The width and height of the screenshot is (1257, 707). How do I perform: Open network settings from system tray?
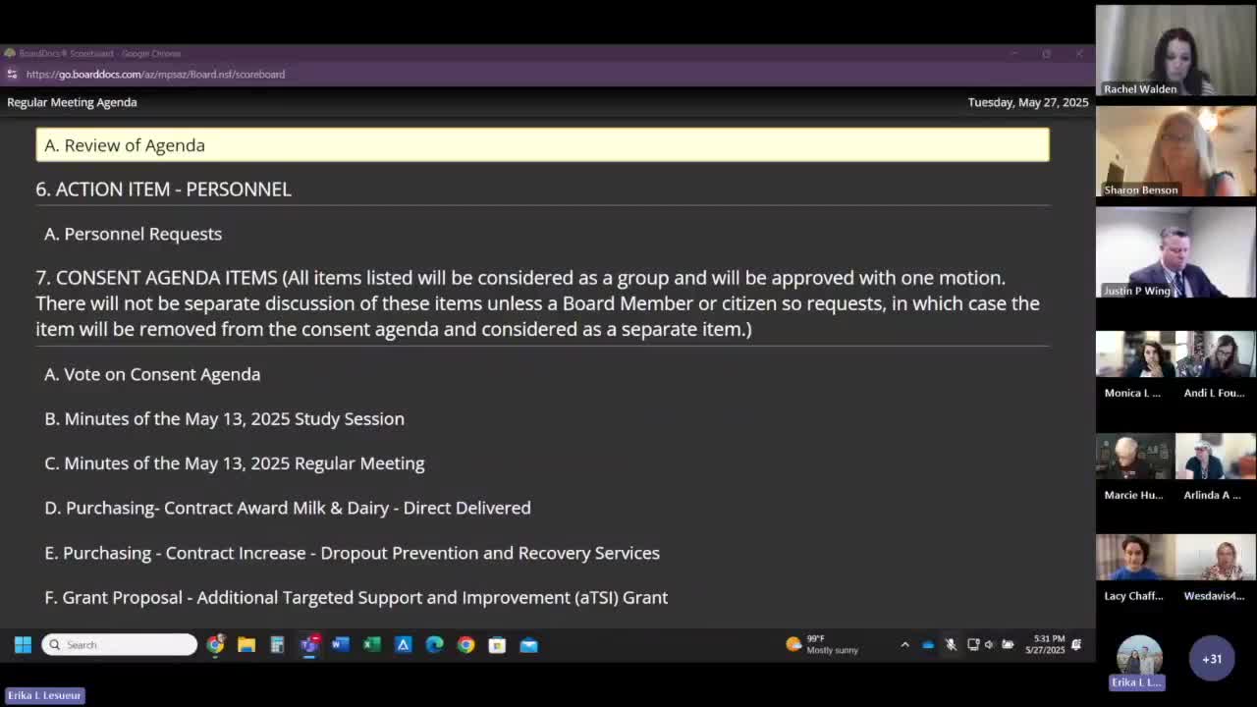pos(973,645)
